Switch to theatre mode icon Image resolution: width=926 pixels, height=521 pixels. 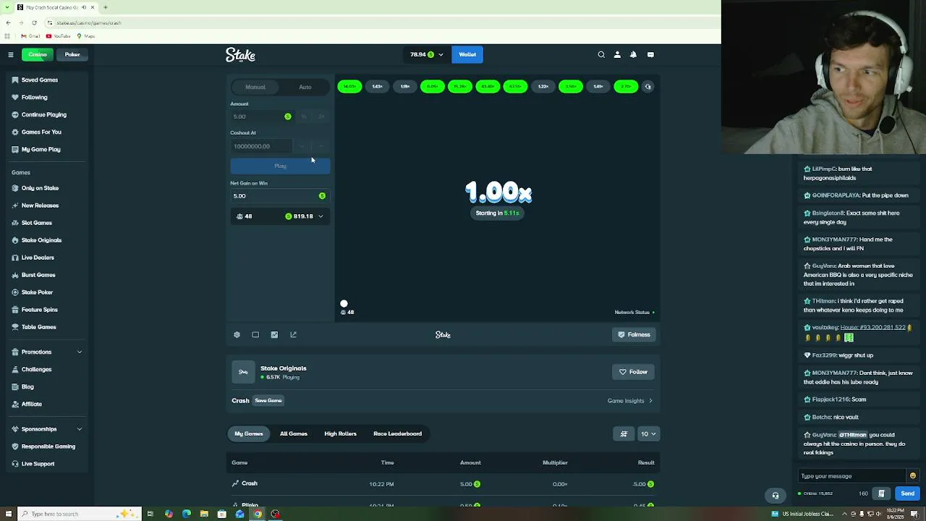[x=255, y=334]
